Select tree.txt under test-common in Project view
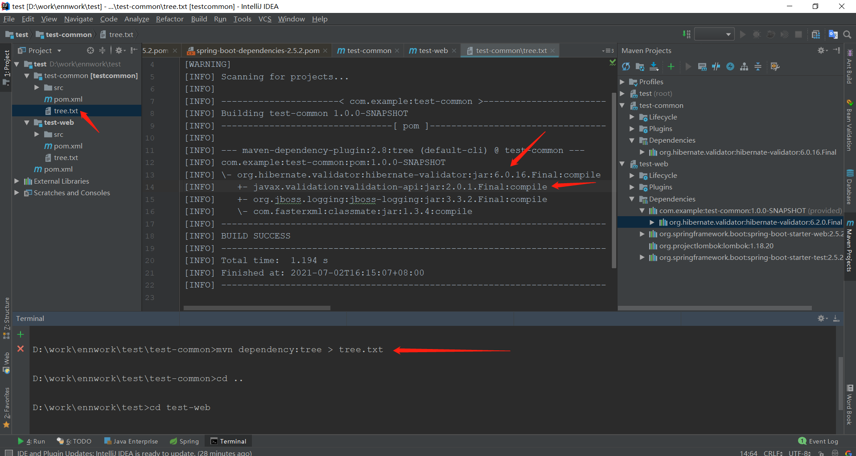The width and height of the screenshot is (856, 456). (x=66, y=111)
